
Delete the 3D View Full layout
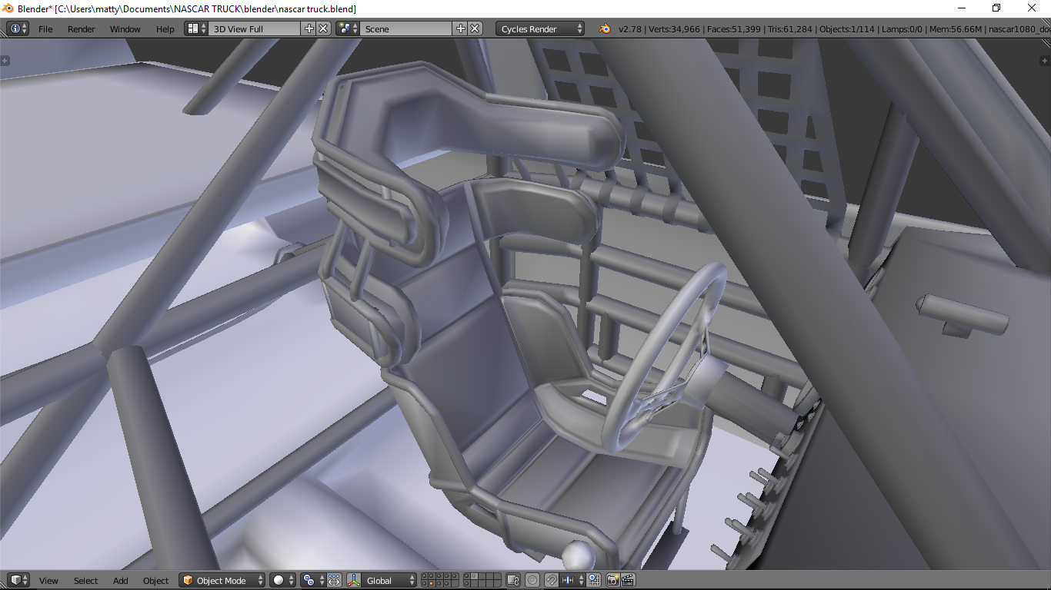[323, 28]
